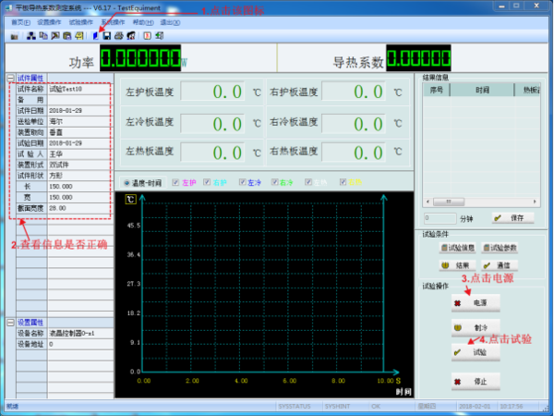554x416 pixels.
Task: Toggle the 右热 curve checkbox
Action: coord(343,182)
